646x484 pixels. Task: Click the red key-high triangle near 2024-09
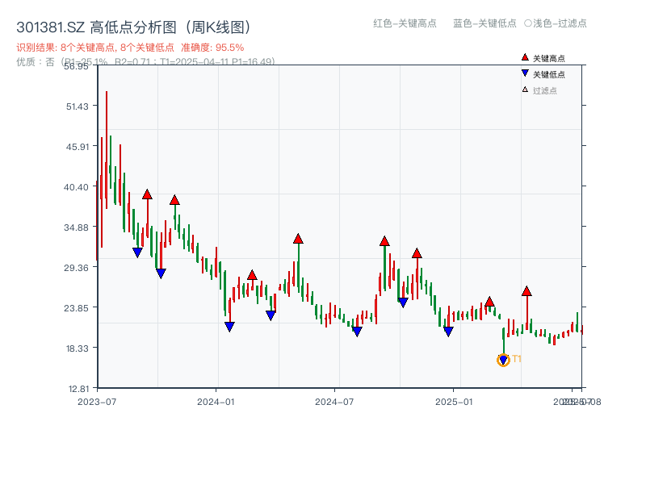(385, 241)
